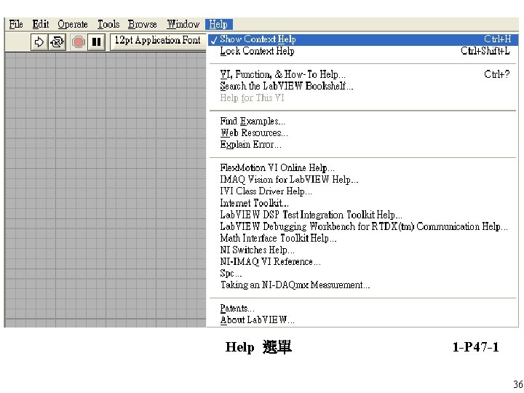Click the Run Continuously icon

57,42
